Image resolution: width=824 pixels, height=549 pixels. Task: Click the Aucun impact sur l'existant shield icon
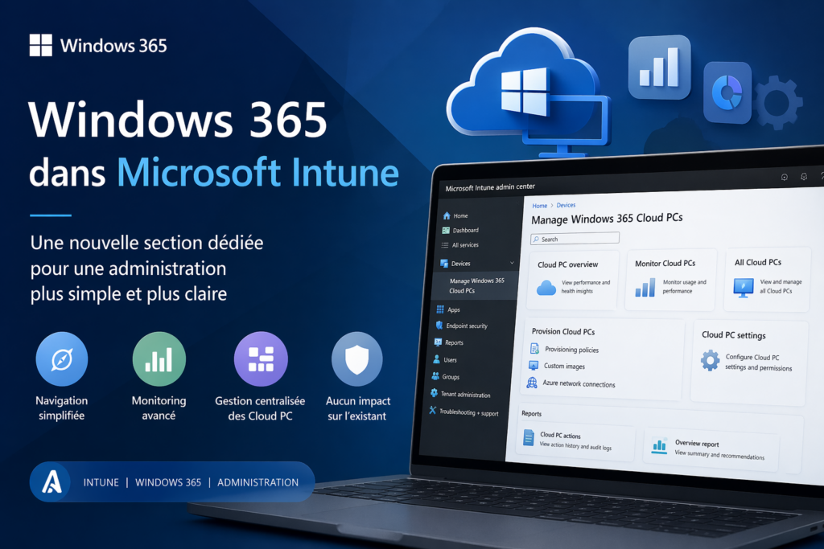[356, 359]
